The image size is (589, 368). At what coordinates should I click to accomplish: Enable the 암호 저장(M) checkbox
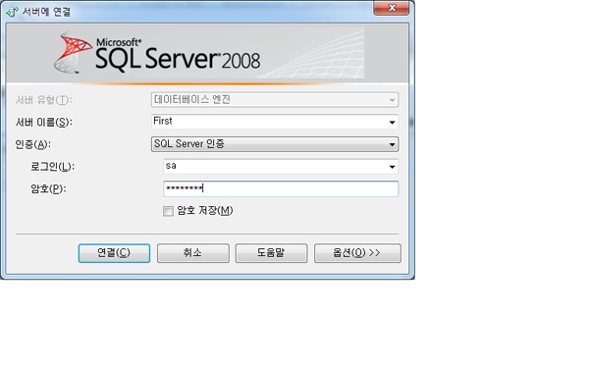coord(168,211)
